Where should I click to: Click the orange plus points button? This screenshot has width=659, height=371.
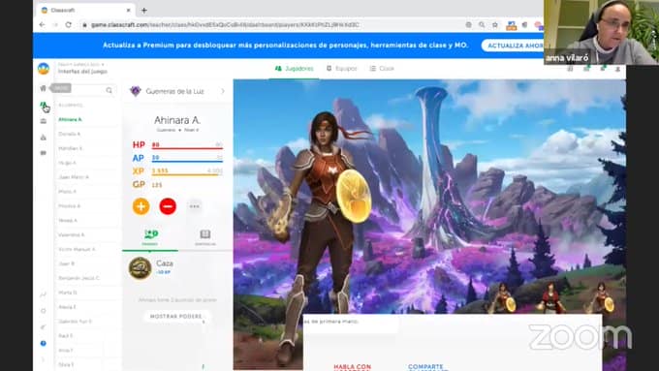click(141, 206)
